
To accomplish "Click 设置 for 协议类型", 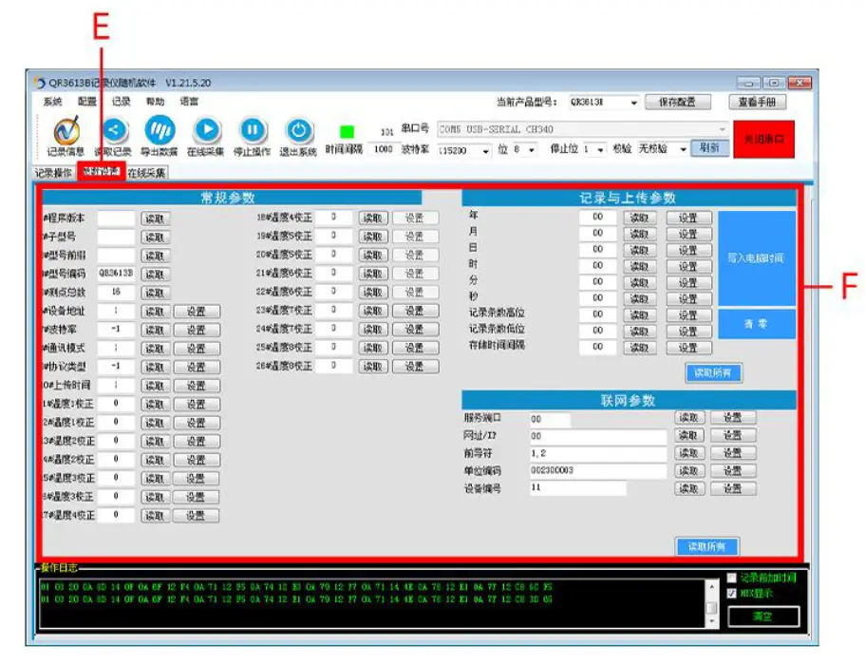I will (x=197, y=367).
